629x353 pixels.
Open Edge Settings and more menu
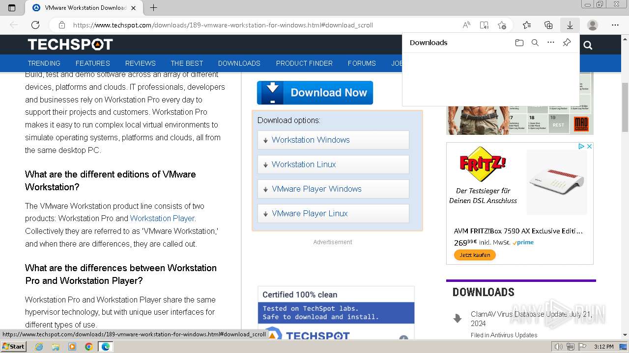tap(615, 25)
